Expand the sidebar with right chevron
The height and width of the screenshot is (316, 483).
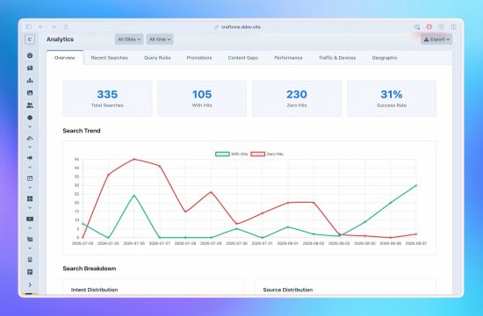(x=30, y=285)
